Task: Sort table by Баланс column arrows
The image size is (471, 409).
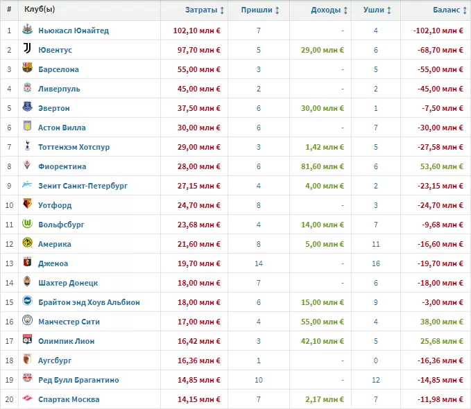Action: [x=465, y=10]
